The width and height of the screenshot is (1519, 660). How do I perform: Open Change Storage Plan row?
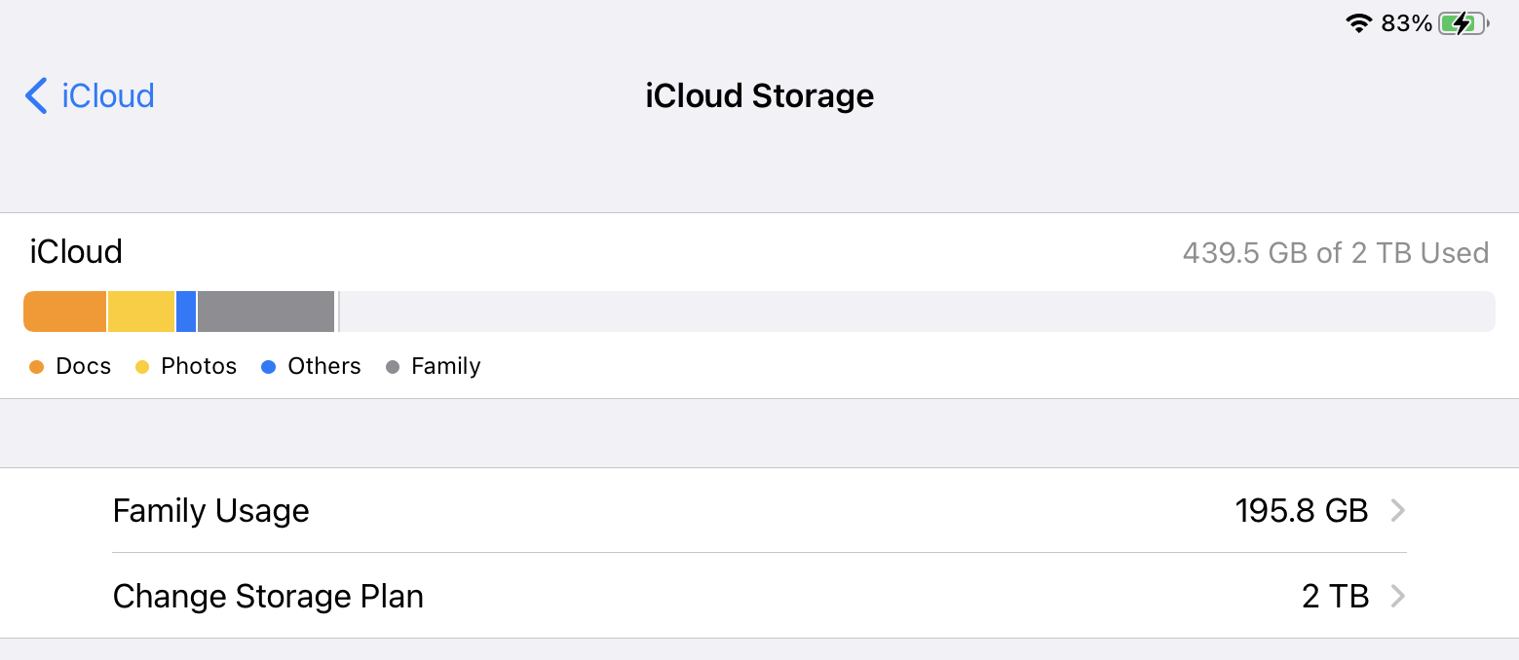(x=759, y=596)
